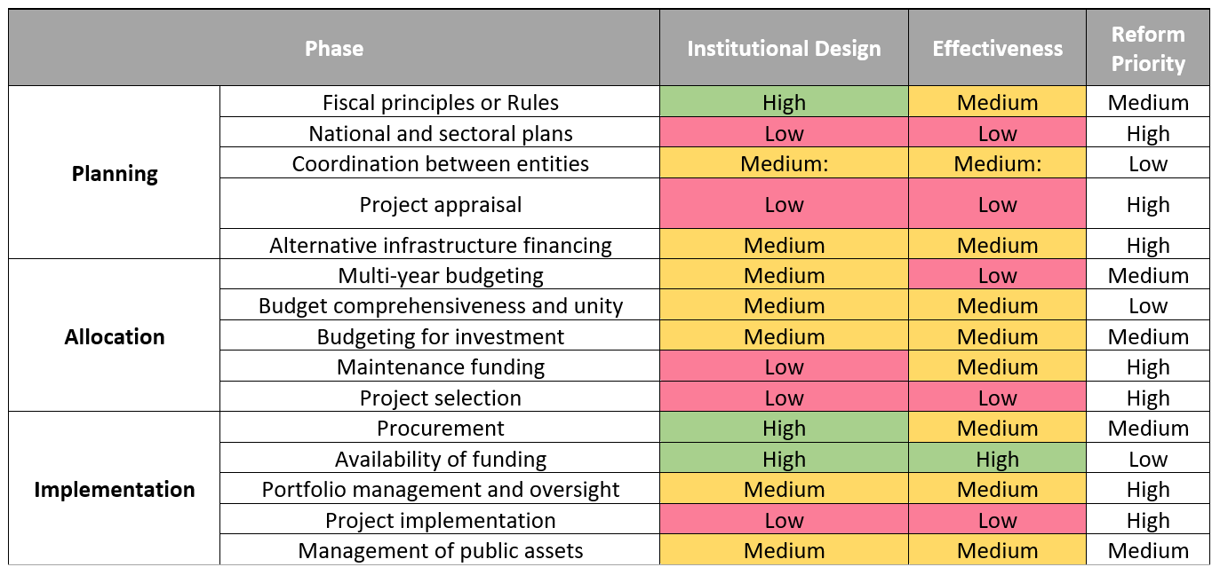Select Reform Priority cell for Management of public assets
Image resolution: width=1220 pixels, height=575 pixels.
click(1148, 550)
